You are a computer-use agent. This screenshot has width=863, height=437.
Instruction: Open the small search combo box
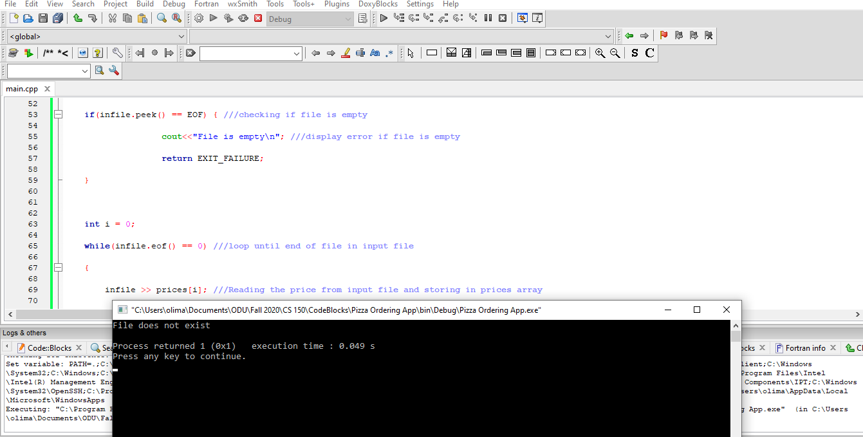coord(49,71)
